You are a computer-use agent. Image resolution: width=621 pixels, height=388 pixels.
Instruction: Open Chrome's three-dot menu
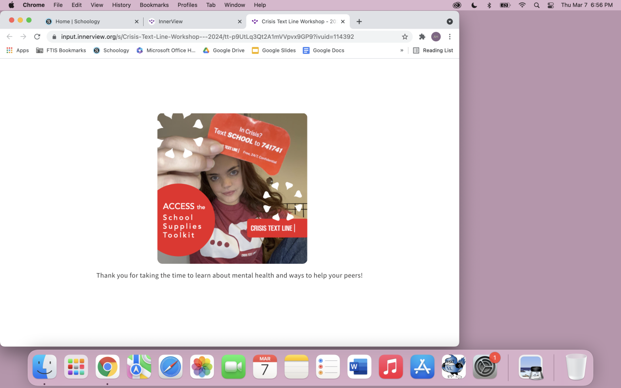[450, 37]
